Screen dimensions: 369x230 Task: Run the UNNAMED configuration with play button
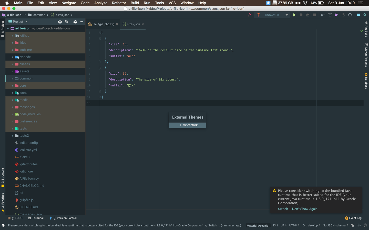click(x=294, y=15)
